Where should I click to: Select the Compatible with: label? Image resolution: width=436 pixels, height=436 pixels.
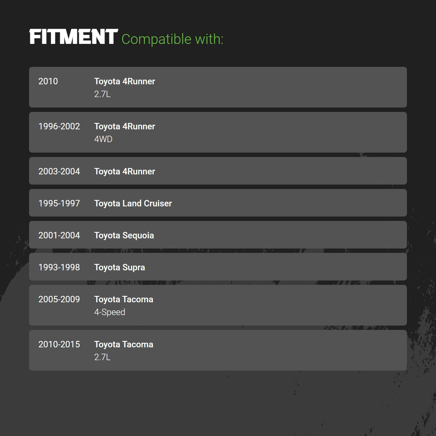(x=172, y=39)
